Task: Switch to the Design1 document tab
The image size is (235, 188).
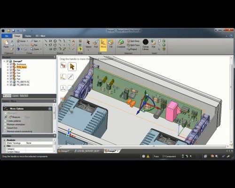Action: [x=64, y=151]
